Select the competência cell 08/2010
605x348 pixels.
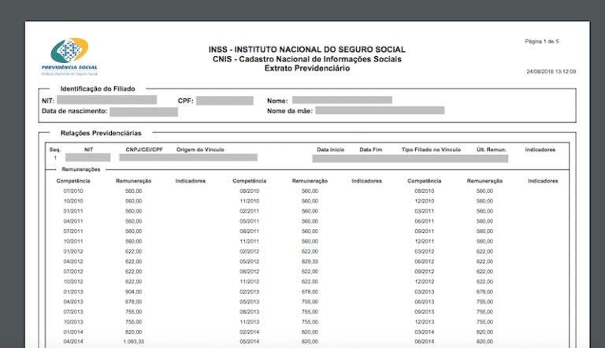click(249, 191)
